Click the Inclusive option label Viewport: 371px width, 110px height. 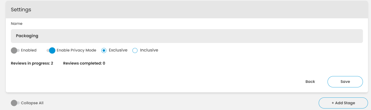tap(149, 50)
